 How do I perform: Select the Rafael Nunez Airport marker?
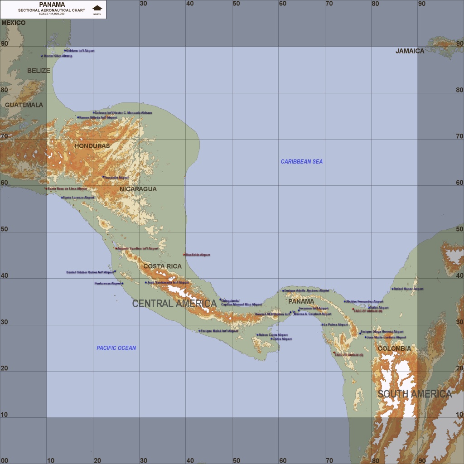click(x=392, y=289)
